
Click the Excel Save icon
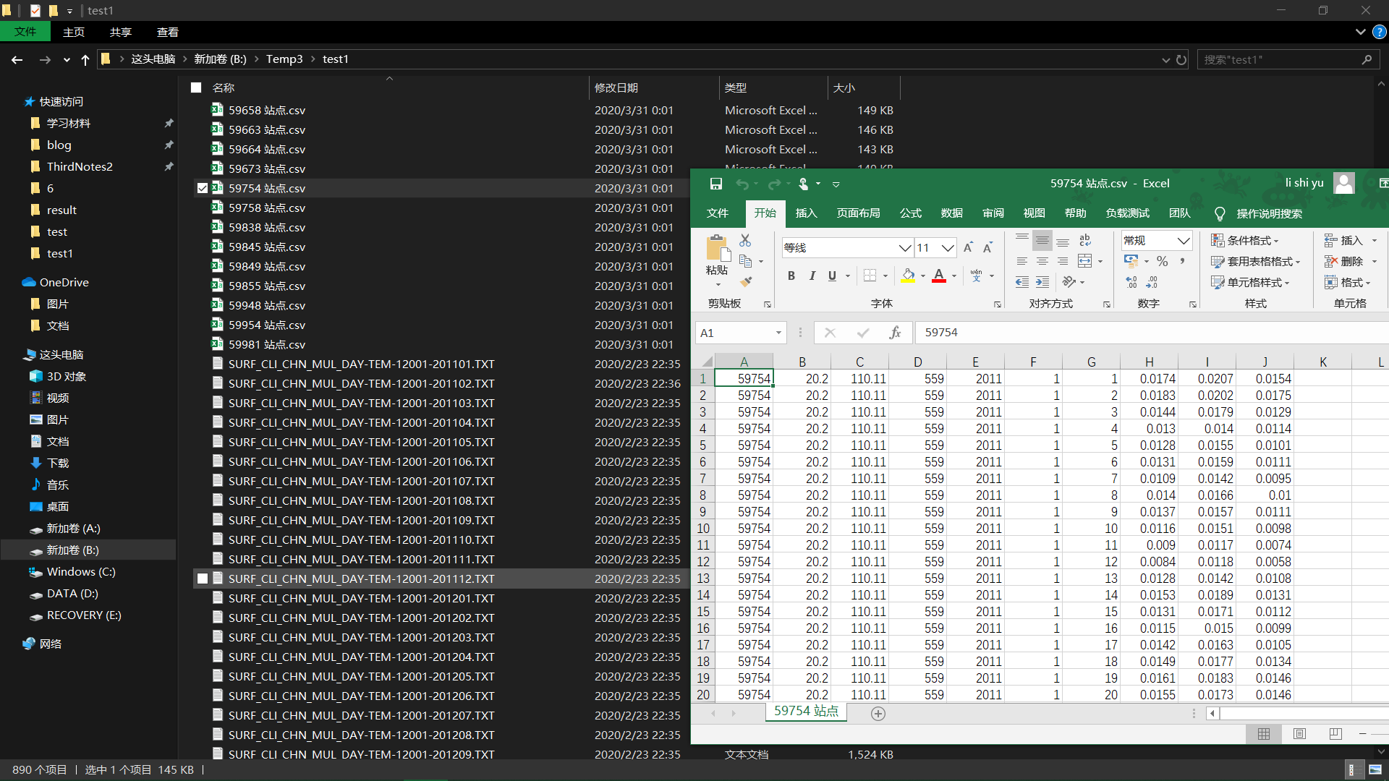(715, 184)
